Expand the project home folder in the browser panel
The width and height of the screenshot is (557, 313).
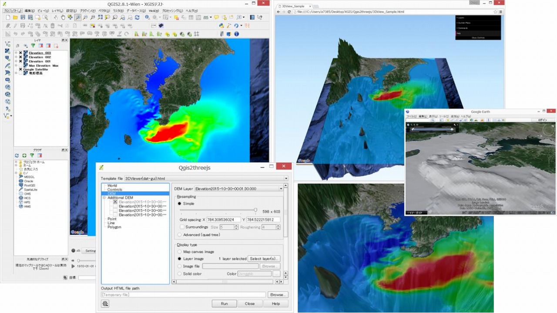coord(16,162)
